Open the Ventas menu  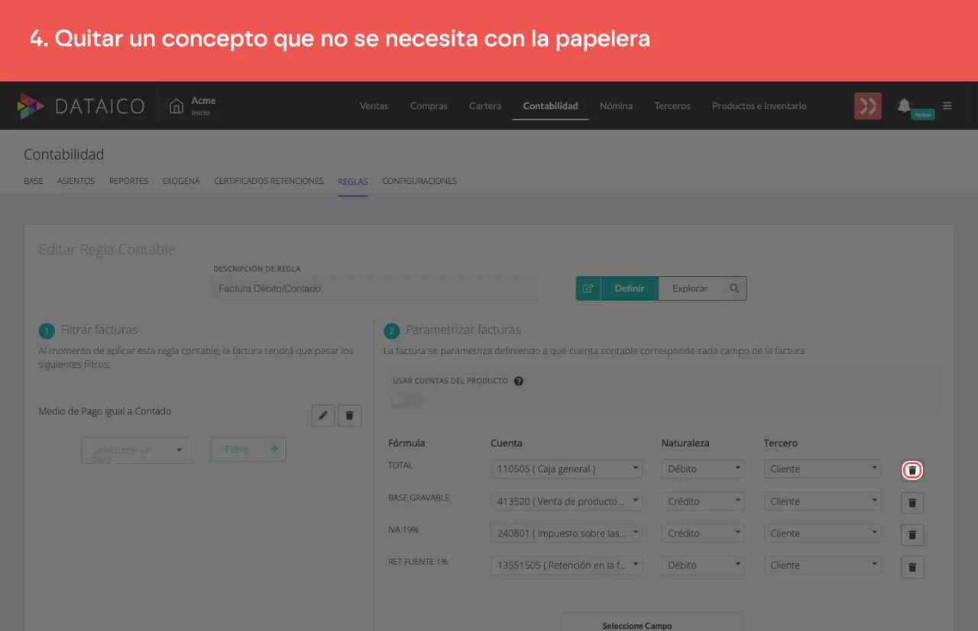click(374, 106)
